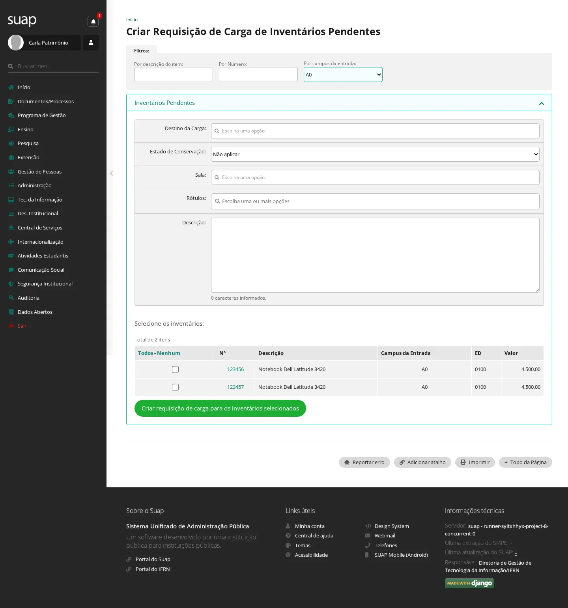
Task: Click the Por descrição do item field
Action: coord(174,75)
